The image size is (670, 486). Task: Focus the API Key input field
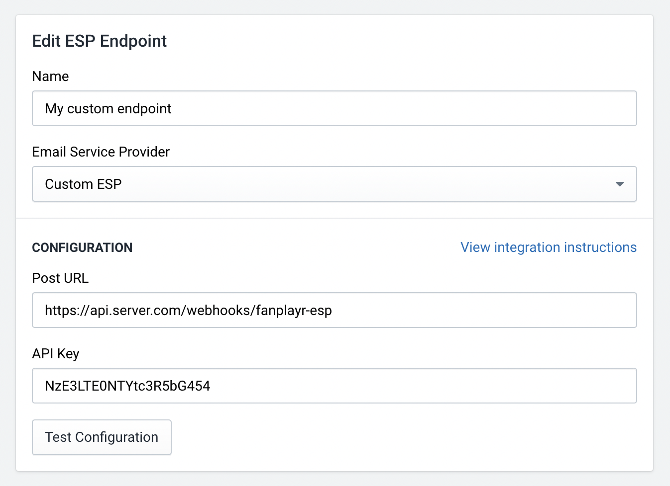click(x=335, y=386)
